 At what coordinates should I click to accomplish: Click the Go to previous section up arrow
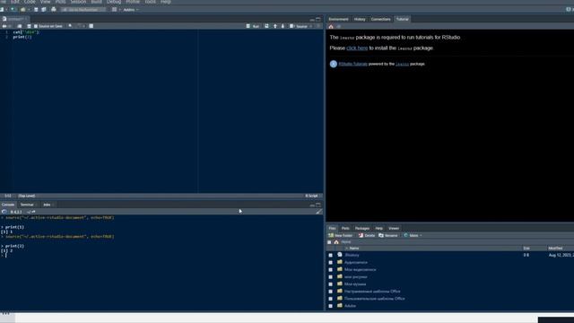coord(275,26)
